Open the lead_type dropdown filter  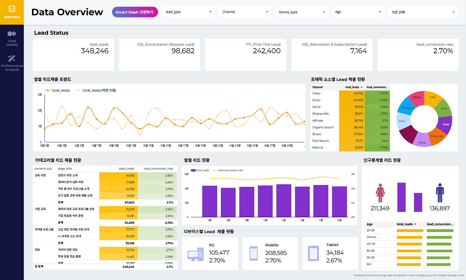pyautogui.click(x=189, y=12)
